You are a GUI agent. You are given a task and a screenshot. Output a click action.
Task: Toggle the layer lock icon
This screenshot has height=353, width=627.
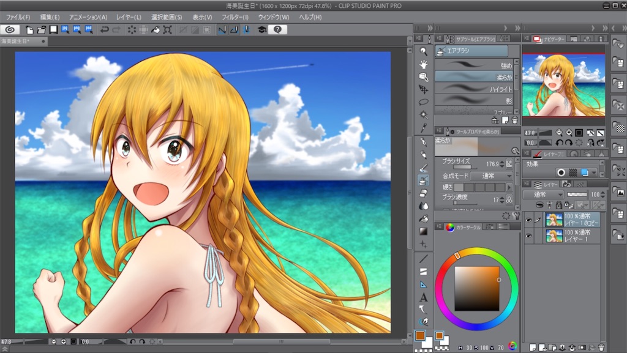(558, 205)
